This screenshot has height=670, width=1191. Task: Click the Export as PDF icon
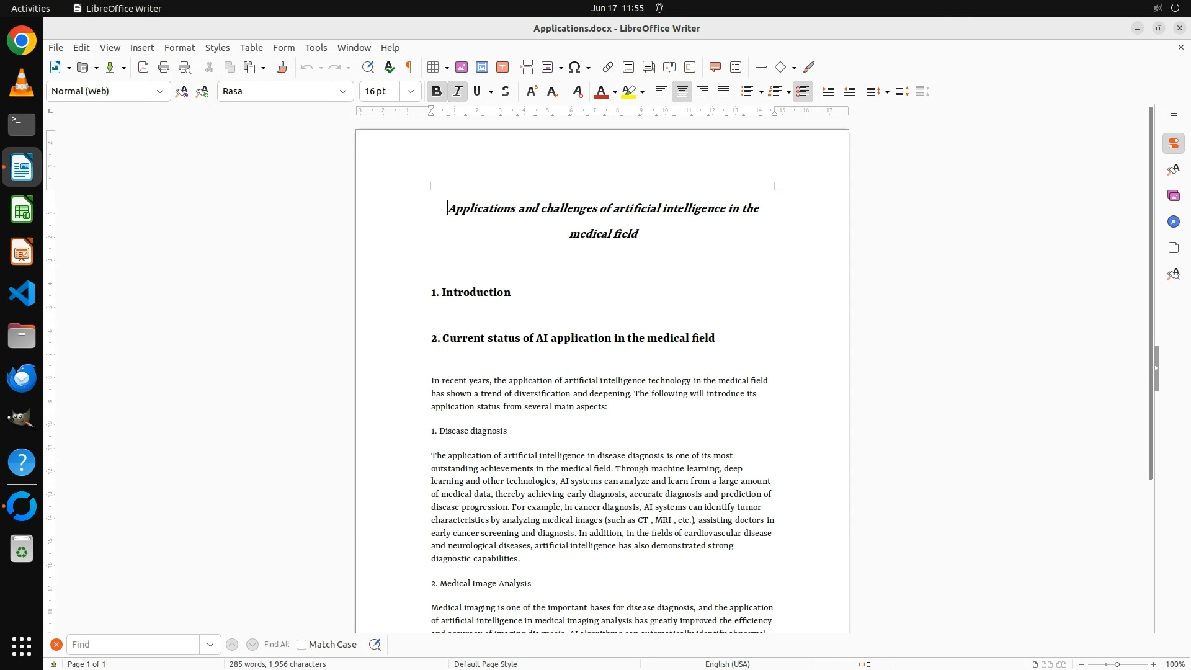143,68
